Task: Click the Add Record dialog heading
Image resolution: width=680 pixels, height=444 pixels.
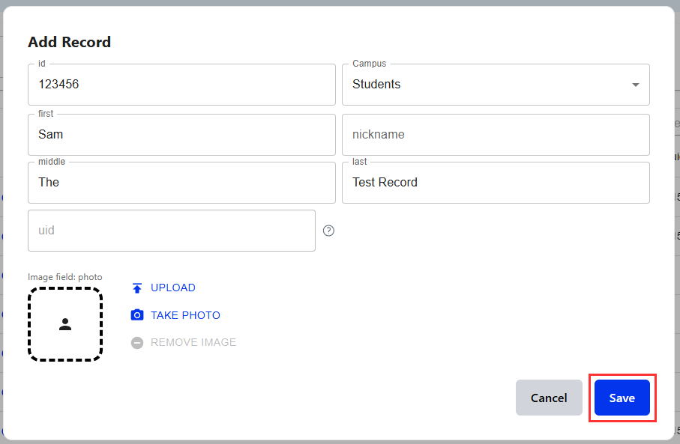Action: click(69, 42)
